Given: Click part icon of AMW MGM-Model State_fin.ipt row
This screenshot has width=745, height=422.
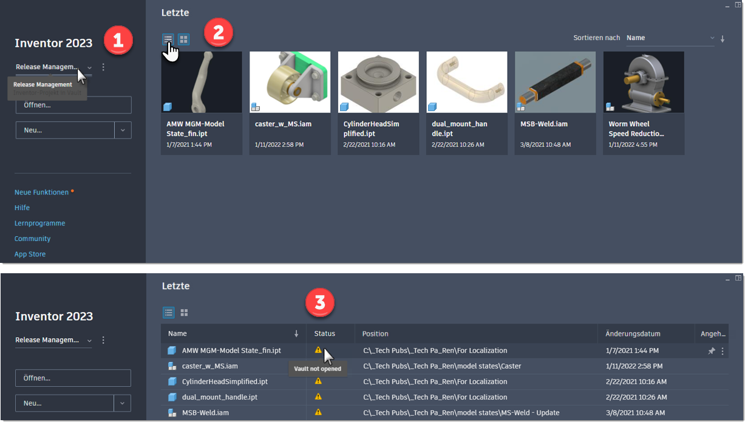Looking at the screenshot, I should [x=172, y=350].
